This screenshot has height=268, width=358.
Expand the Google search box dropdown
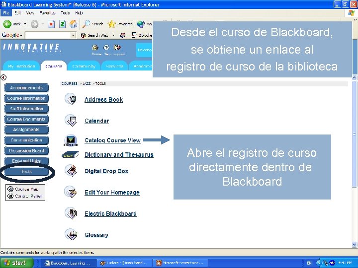point(73,35)
